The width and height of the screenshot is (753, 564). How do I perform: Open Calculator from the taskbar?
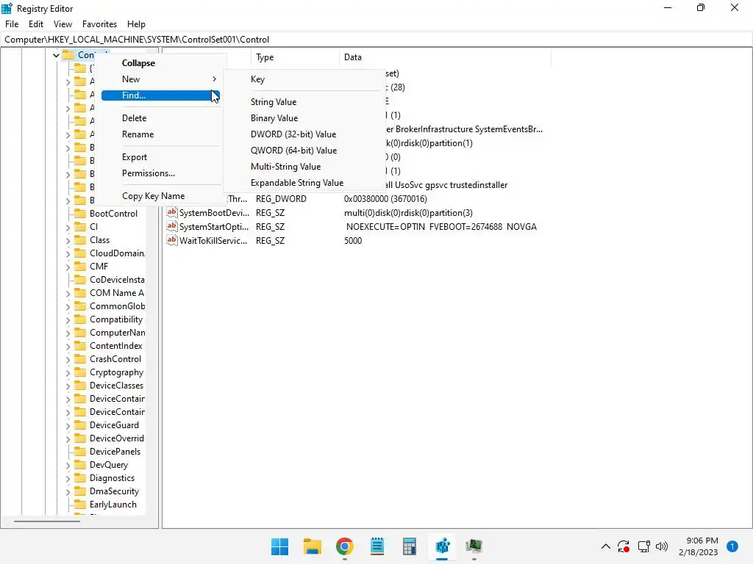click(409, 546)
